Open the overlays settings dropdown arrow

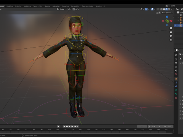tap(155, 9)
